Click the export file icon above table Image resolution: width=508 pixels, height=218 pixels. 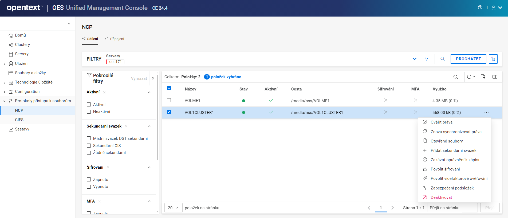click(483, 77)
